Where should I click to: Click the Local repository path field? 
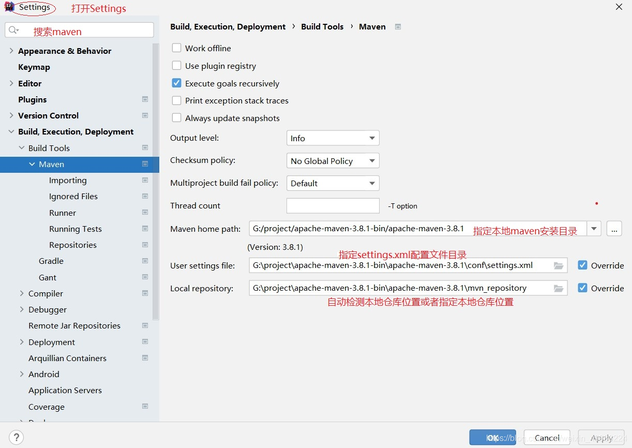[408, 288]
